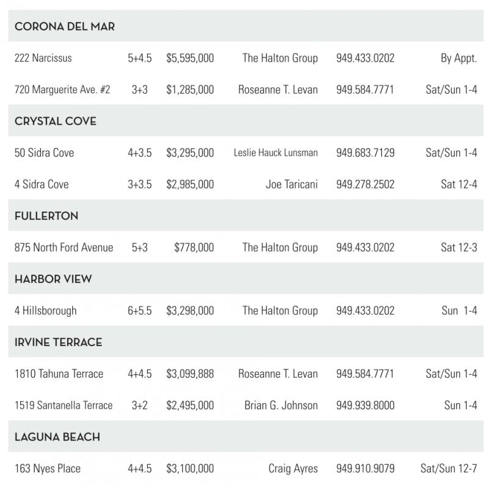Screen dimensions: 489x485
Task: Click the Laguna Beach section header
Action: (57, 437)
